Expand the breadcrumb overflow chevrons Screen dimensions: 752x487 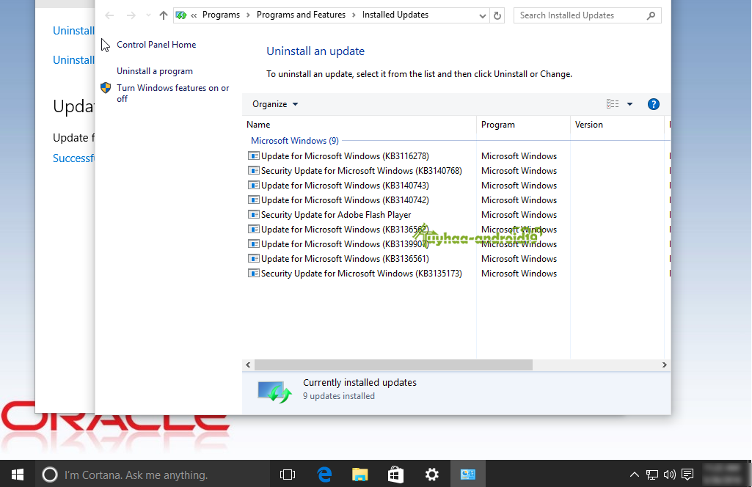194,15
